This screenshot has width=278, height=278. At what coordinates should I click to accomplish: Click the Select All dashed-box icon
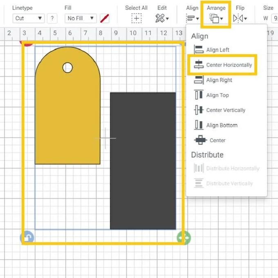(x=137, y=18)
